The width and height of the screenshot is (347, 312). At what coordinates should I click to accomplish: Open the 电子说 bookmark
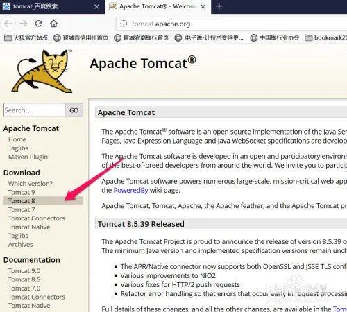tap(209, 37)
